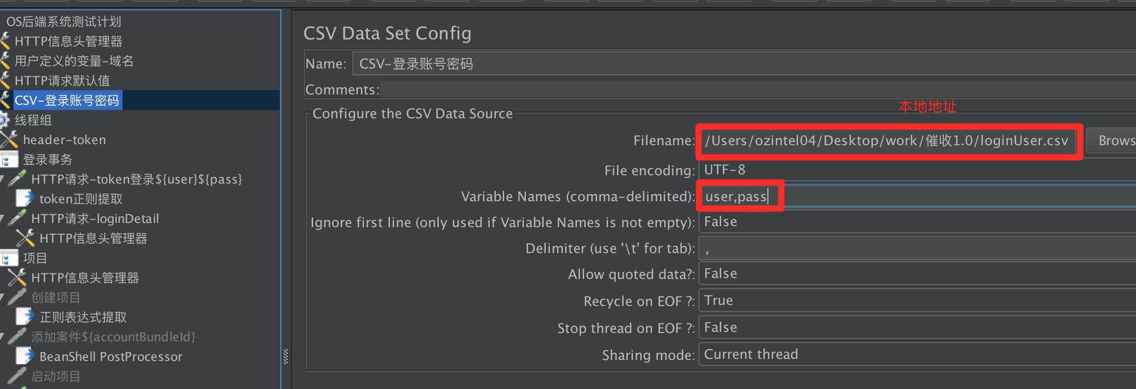Click the icon beside 正则表达式提取
The height and width of the screenshot is (389, 1136).
pos(25,317)
